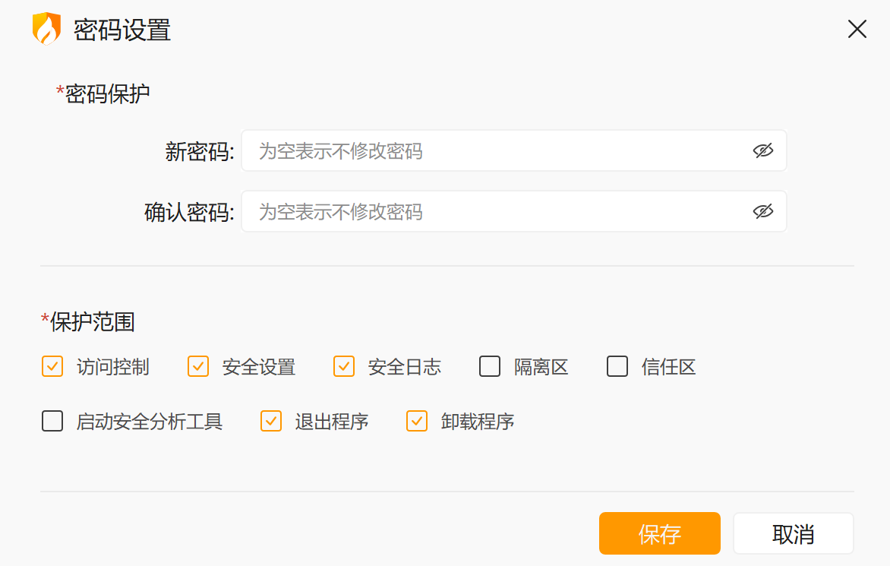Tick the 启动安全分析工具 checkbox
This screenshot has width=890, height=566.
coord(52,421)
